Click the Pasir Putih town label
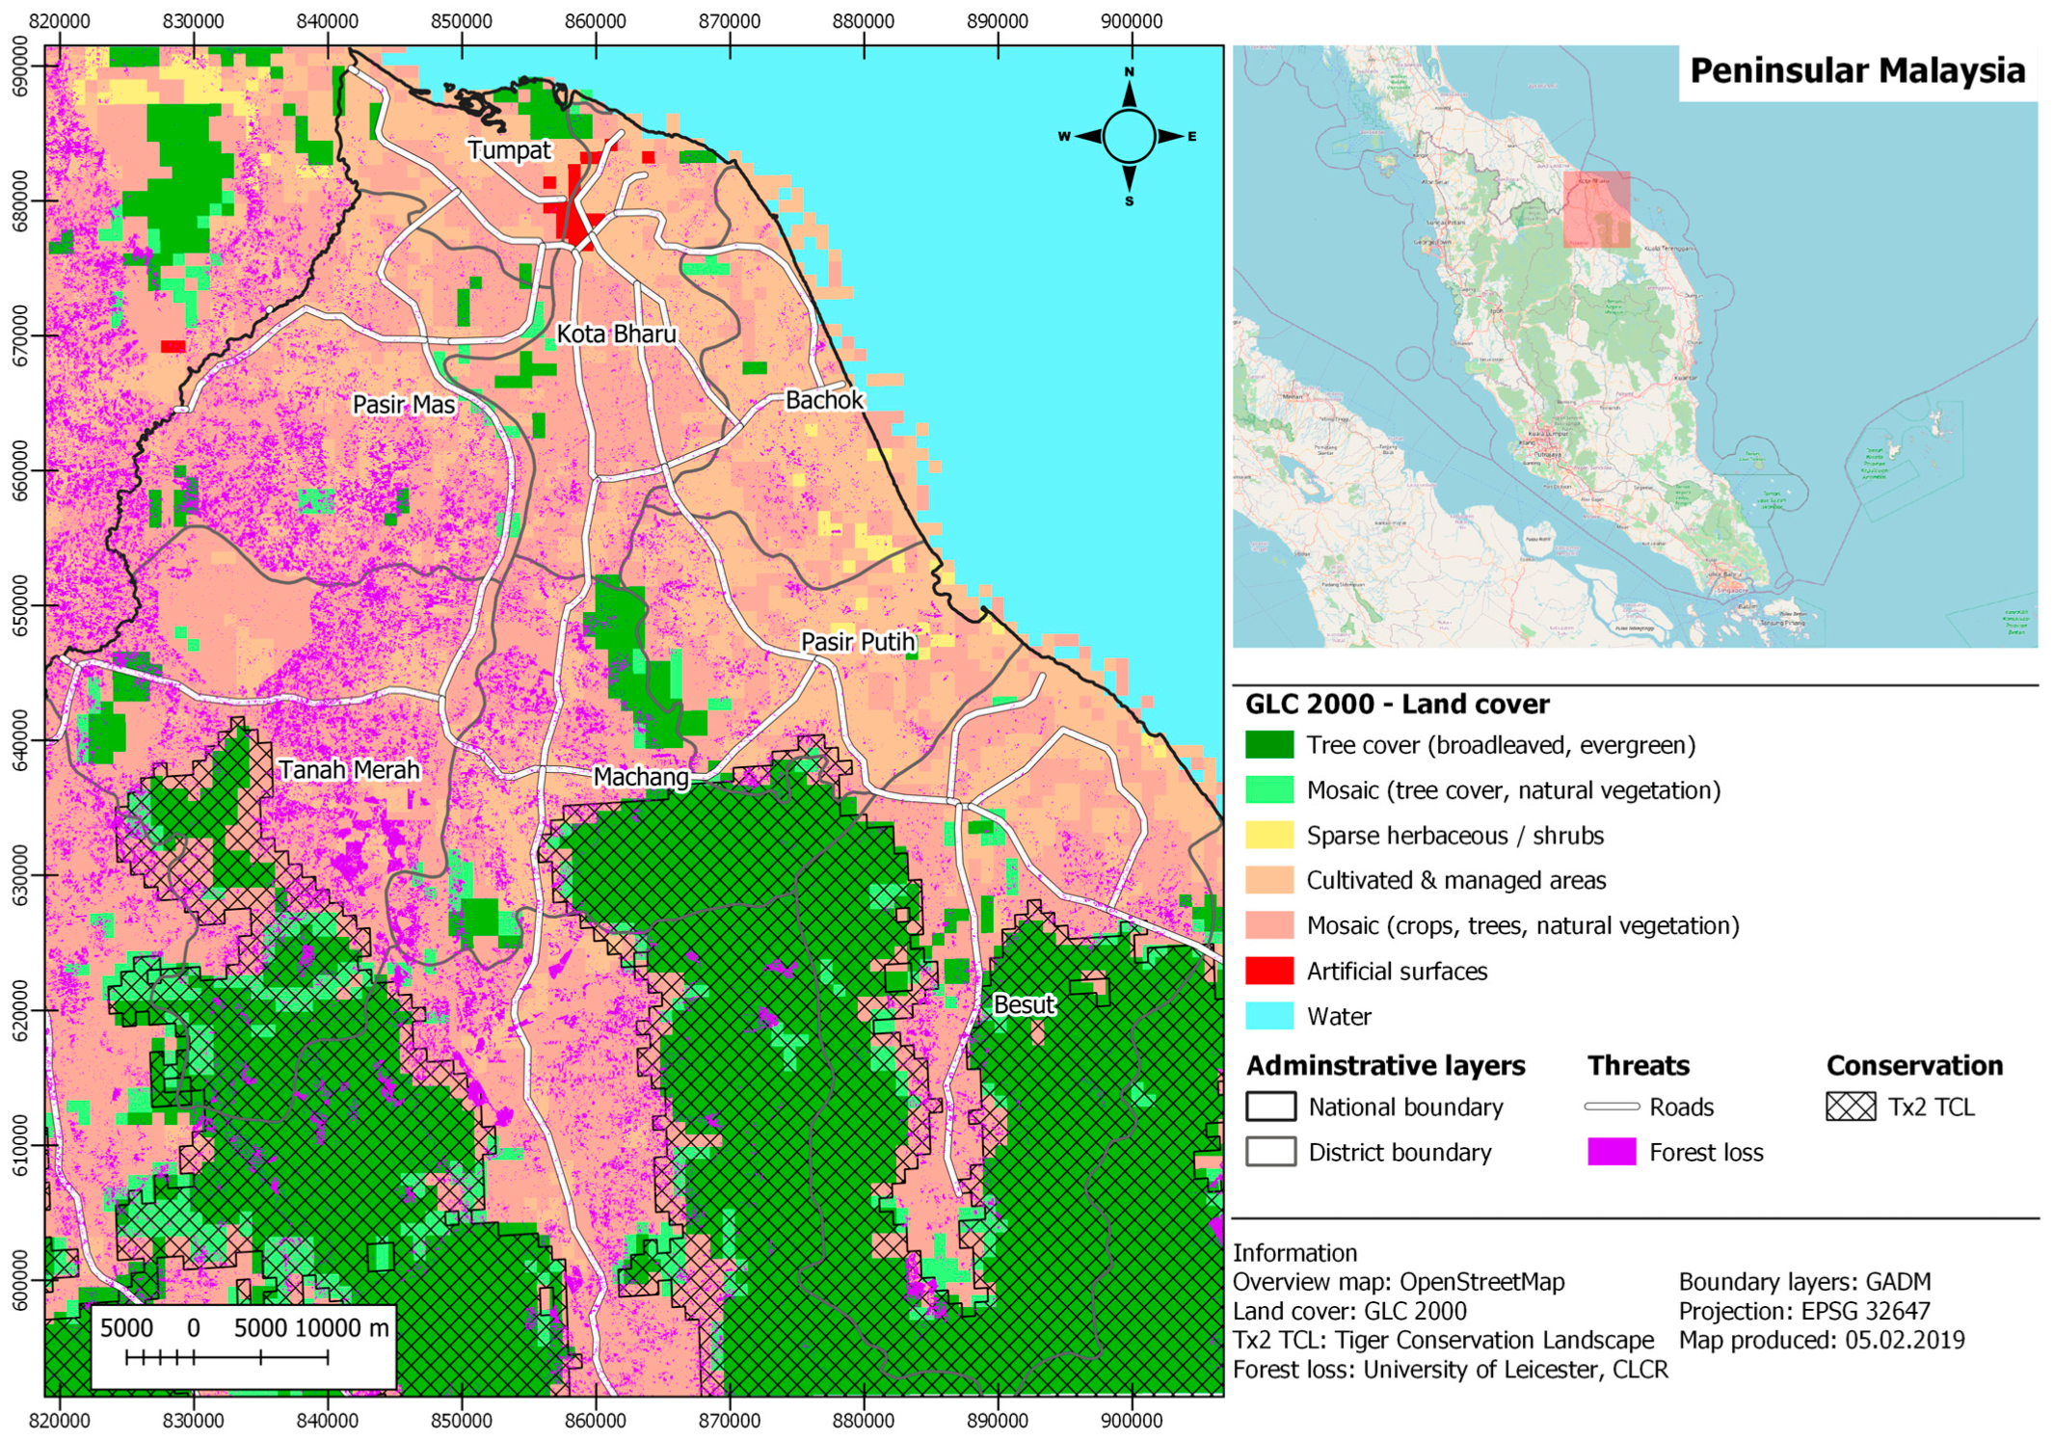 [857, 642]
